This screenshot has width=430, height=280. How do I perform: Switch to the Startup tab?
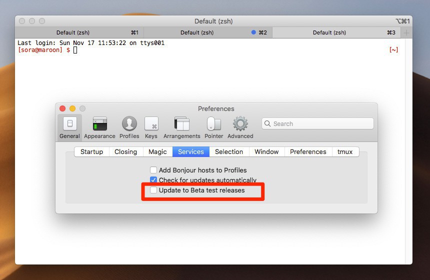coord(91,151)
